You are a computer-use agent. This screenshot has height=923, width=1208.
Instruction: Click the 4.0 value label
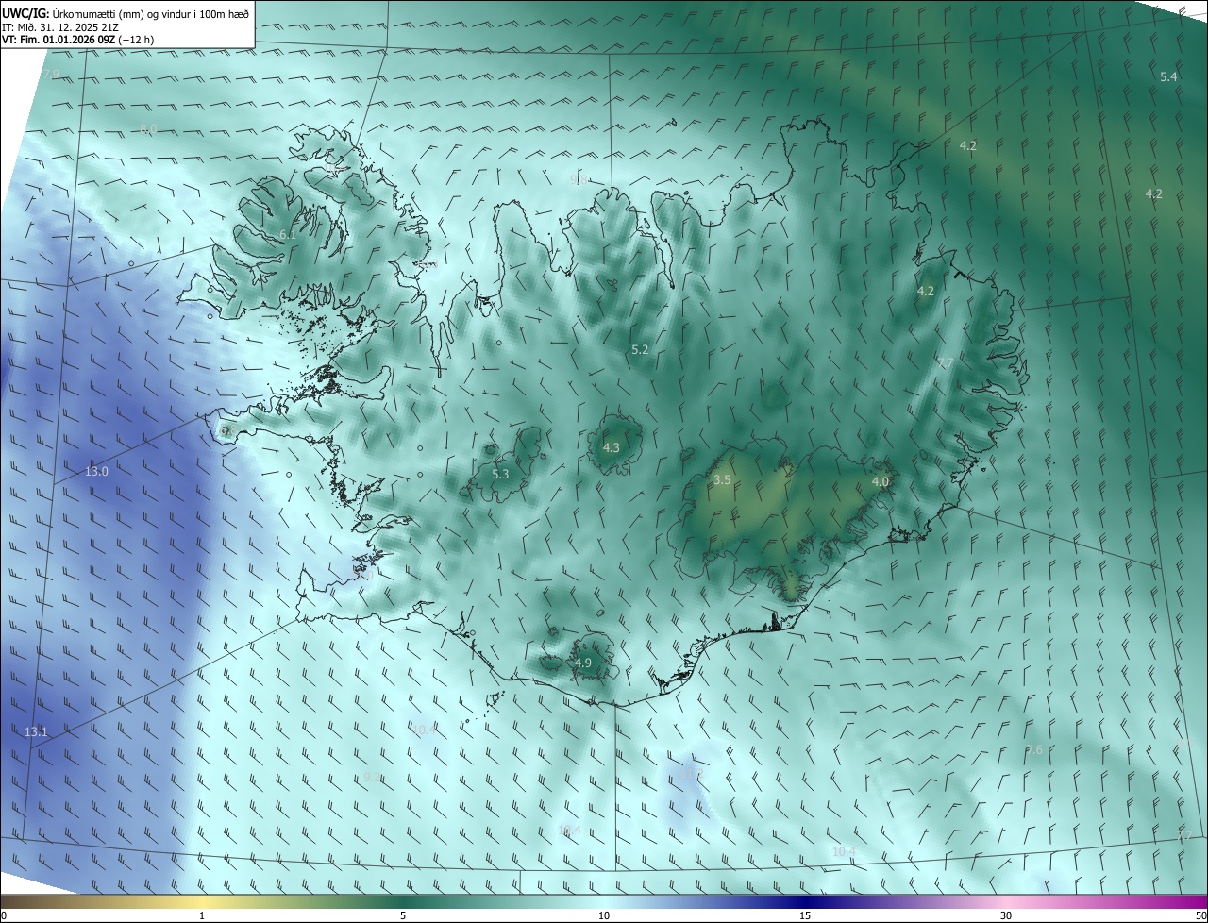click(881, 481)
